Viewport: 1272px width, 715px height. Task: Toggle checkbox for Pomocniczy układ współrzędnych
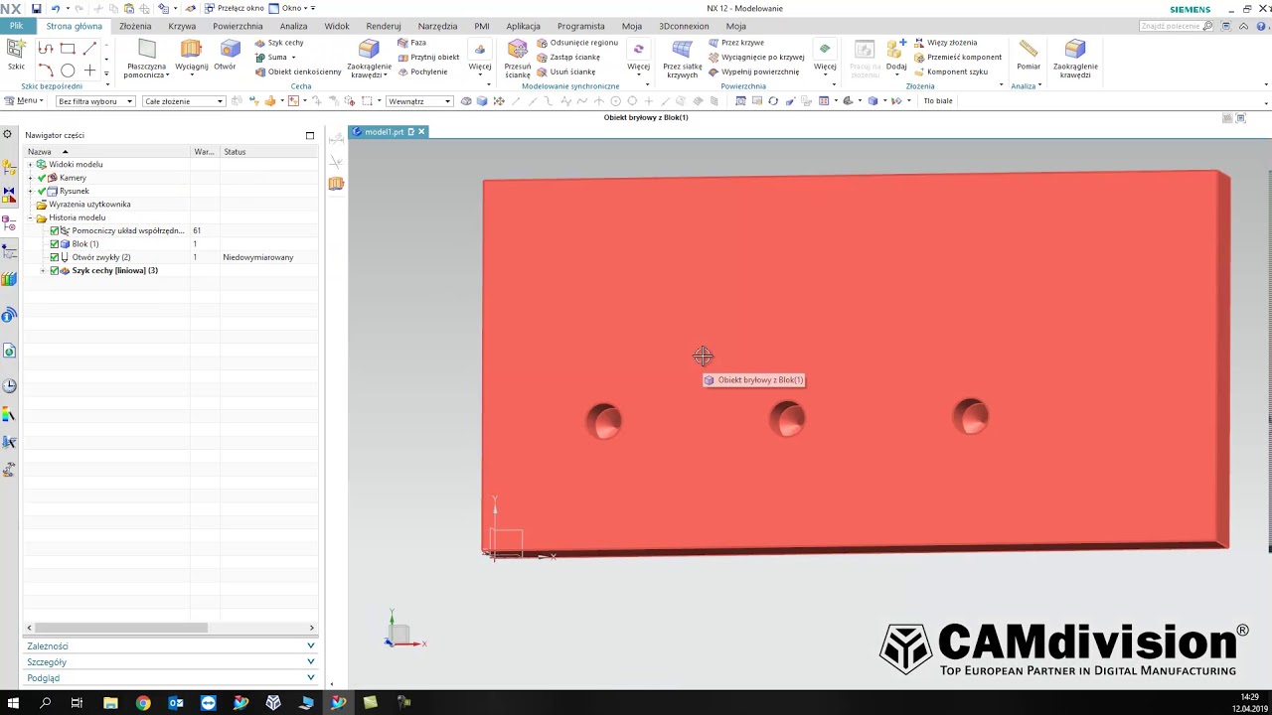[x=55, y=231]
